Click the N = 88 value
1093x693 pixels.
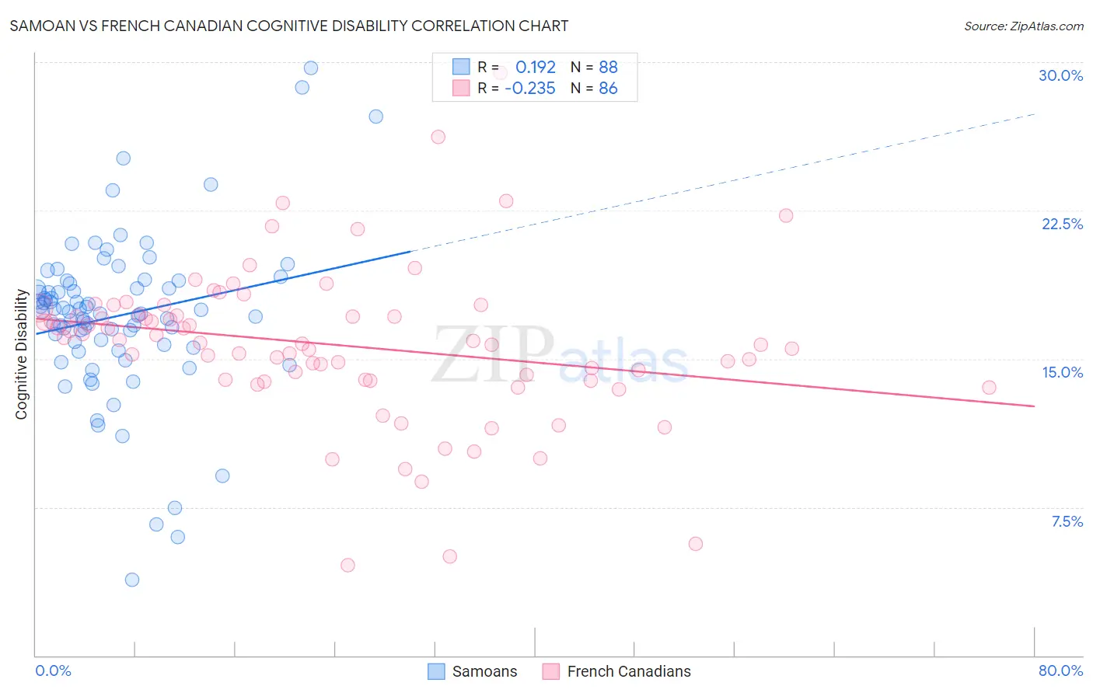[x=594, y=67]
